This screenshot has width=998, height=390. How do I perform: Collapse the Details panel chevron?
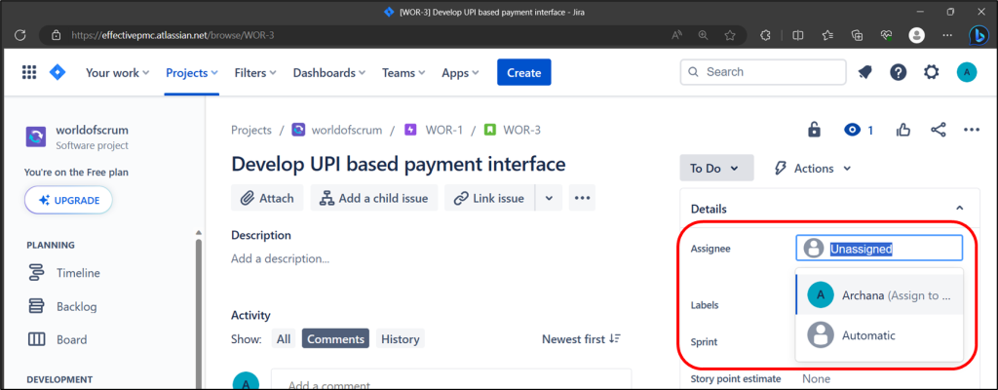(x=959, y=209)
